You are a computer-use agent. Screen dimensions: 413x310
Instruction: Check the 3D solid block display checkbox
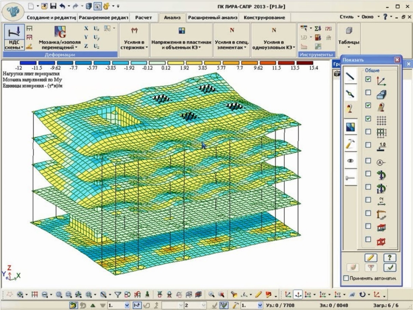pyautogui.click(x=368, y=93)
